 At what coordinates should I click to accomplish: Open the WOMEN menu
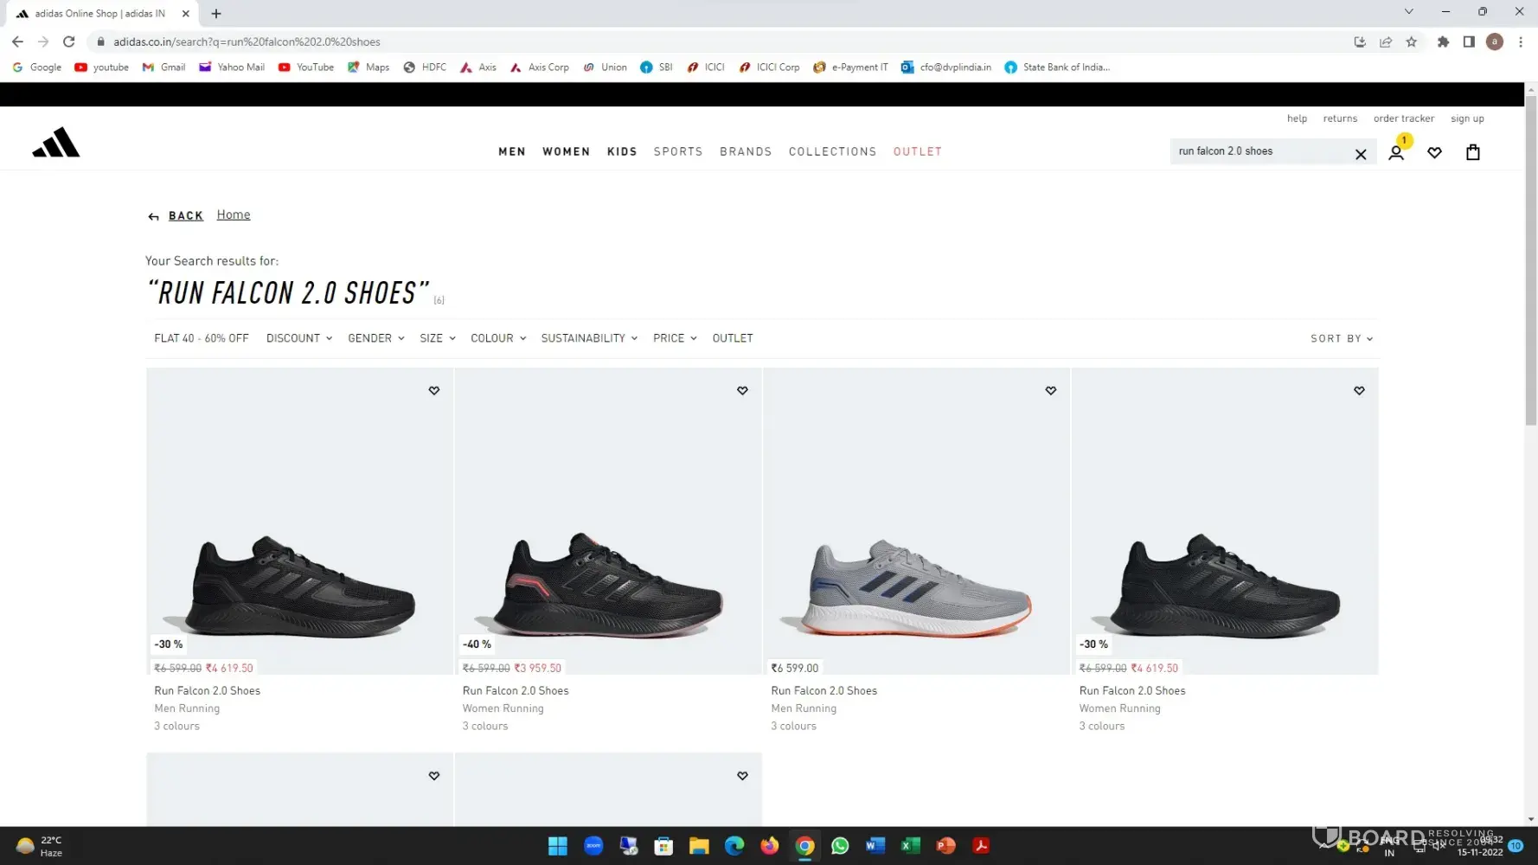click(567, 151)
